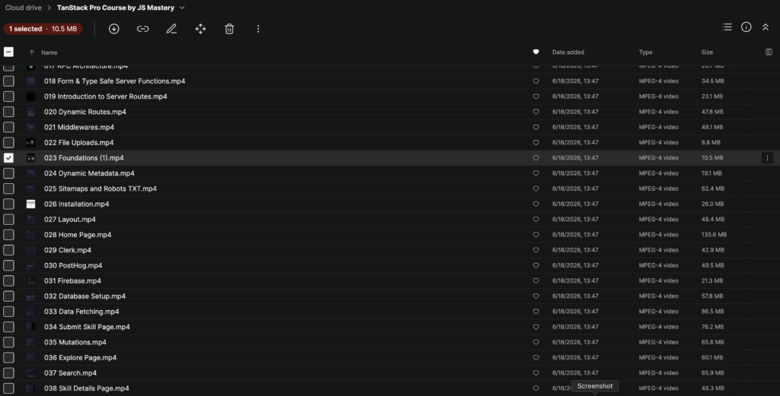Image resolution: width=780 pixels, height=396 pixels.
Task: Open thumbnail of 026 Installation.mp4
Action: (30, 204)
